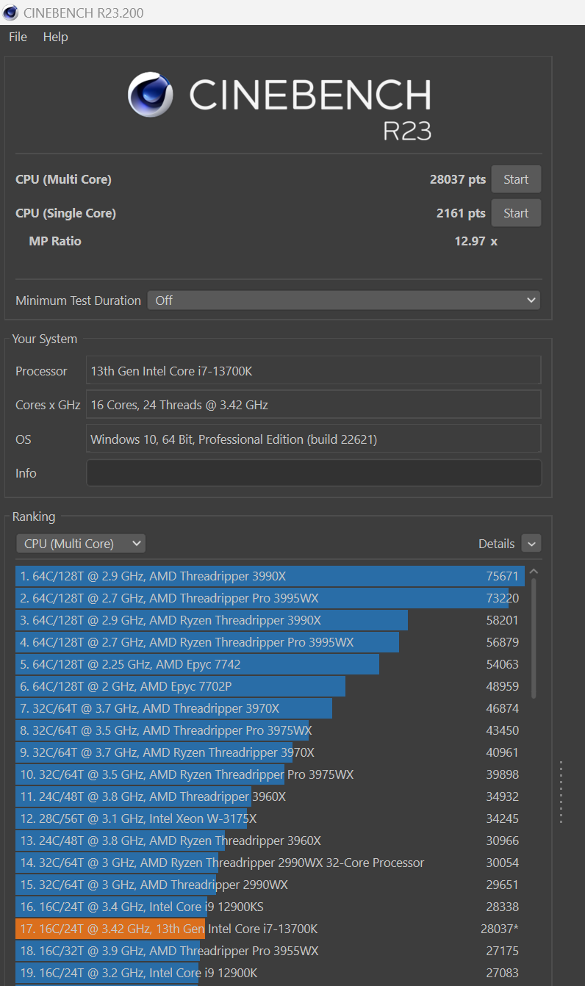Expand the Details options in the Ranking panel

click(x=530, y=543)
